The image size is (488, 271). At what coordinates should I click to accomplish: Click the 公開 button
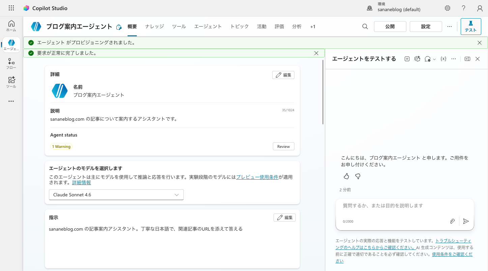(390, 27)
